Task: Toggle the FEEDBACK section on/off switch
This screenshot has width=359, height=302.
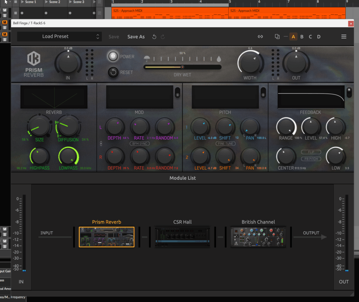Action: tap(349, 92)
